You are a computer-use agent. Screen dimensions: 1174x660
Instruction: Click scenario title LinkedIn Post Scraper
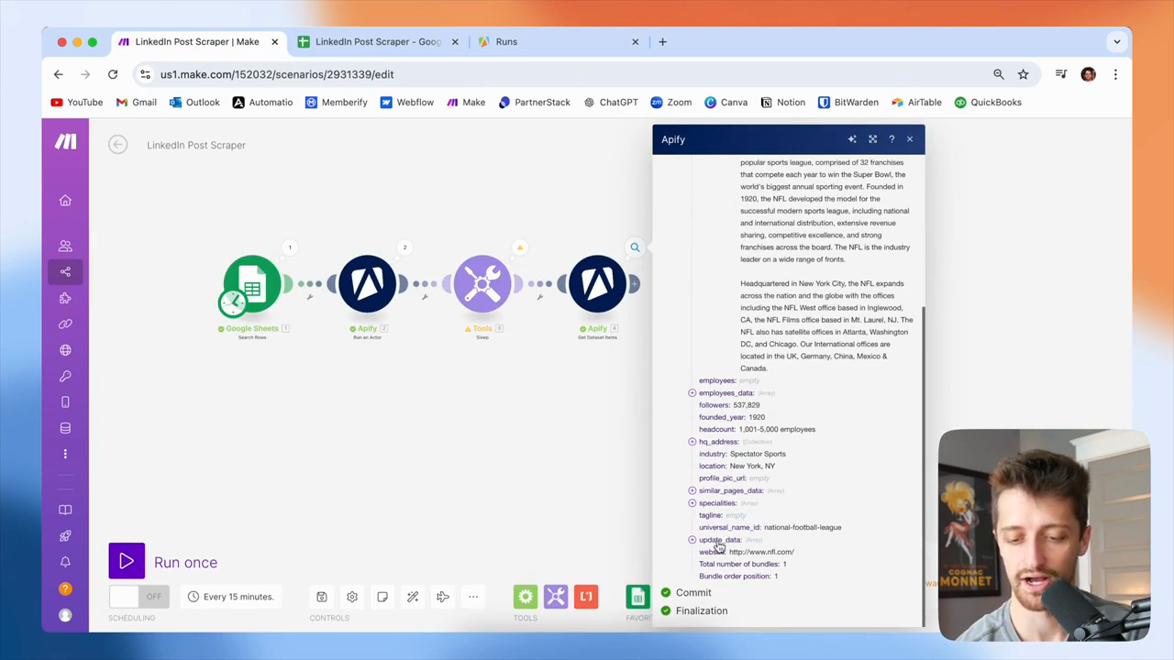click(196, 145)
